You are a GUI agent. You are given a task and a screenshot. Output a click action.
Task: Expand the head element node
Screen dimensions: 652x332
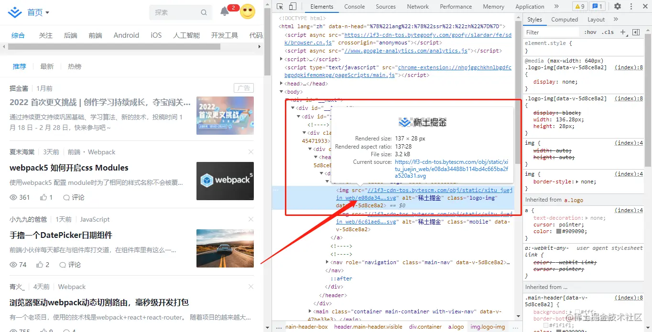click(x=282, y=84)
